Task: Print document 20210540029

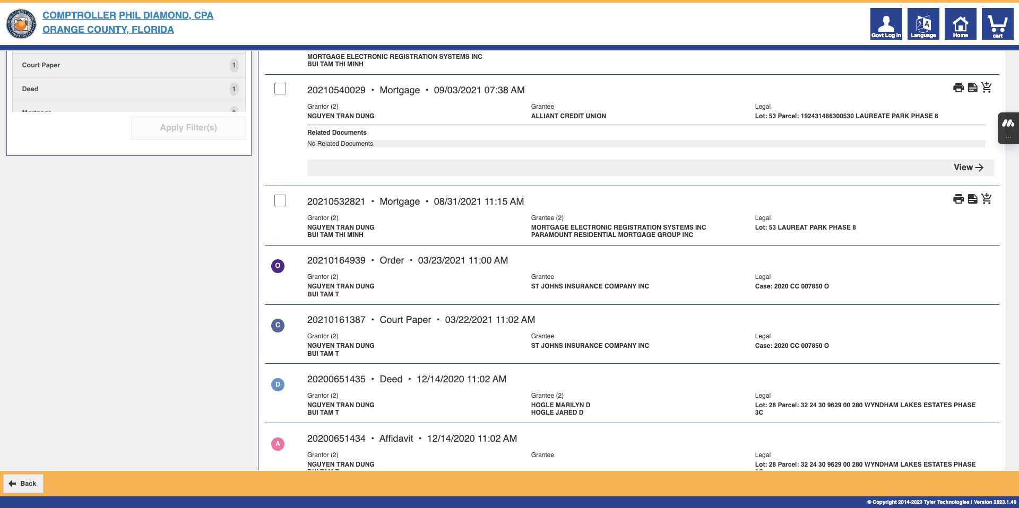Action: [x=958, y=88]
